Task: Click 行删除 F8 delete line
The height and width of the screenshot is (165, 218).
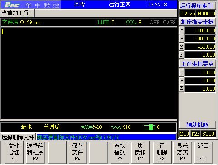Action: (162, 152)
